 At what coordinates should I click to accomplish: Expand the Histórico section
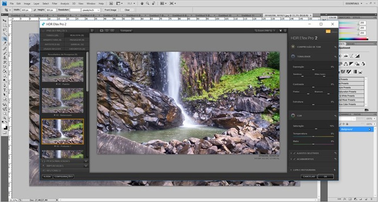click(64, 170)
